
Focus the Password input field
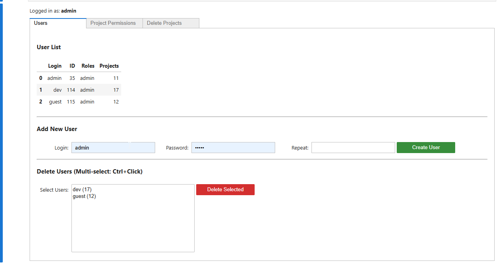233,148
